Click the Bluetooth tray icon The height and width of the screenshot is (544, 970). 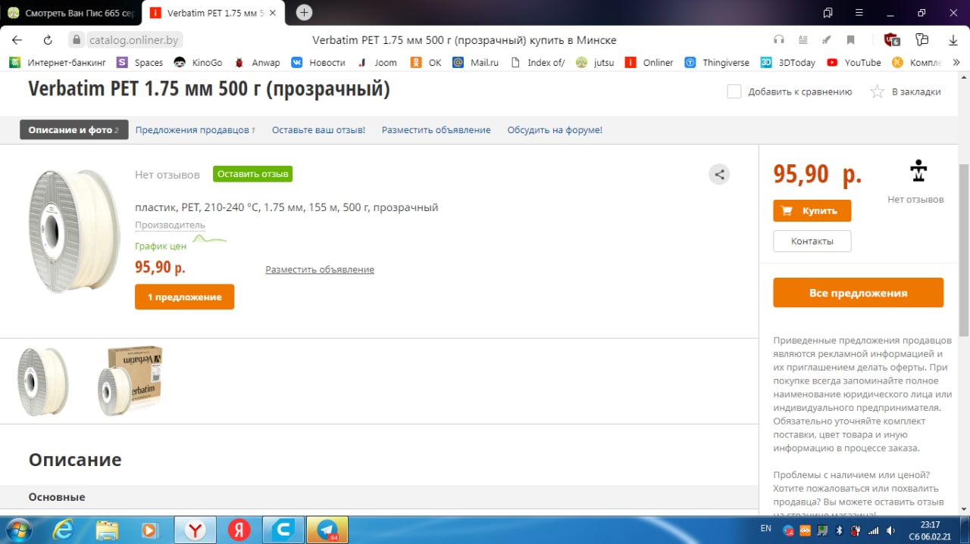point(840,530)
